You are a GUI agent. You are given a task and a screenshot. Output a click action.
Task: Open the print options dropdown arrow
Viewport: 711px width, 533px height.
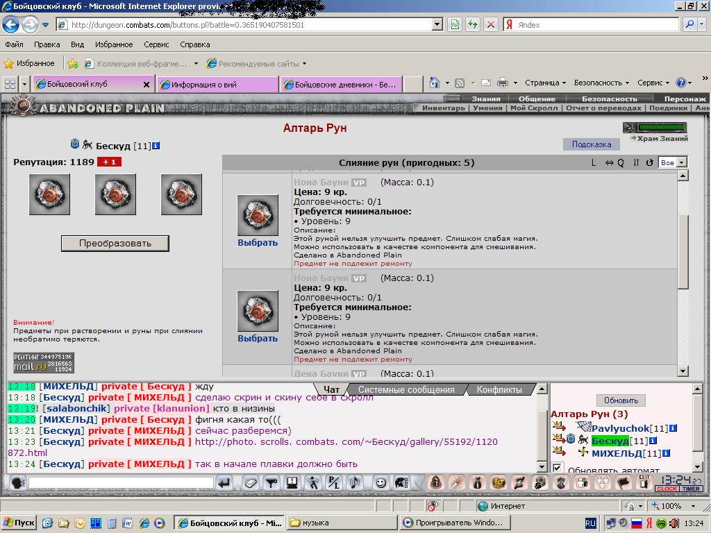coord(515,83)
